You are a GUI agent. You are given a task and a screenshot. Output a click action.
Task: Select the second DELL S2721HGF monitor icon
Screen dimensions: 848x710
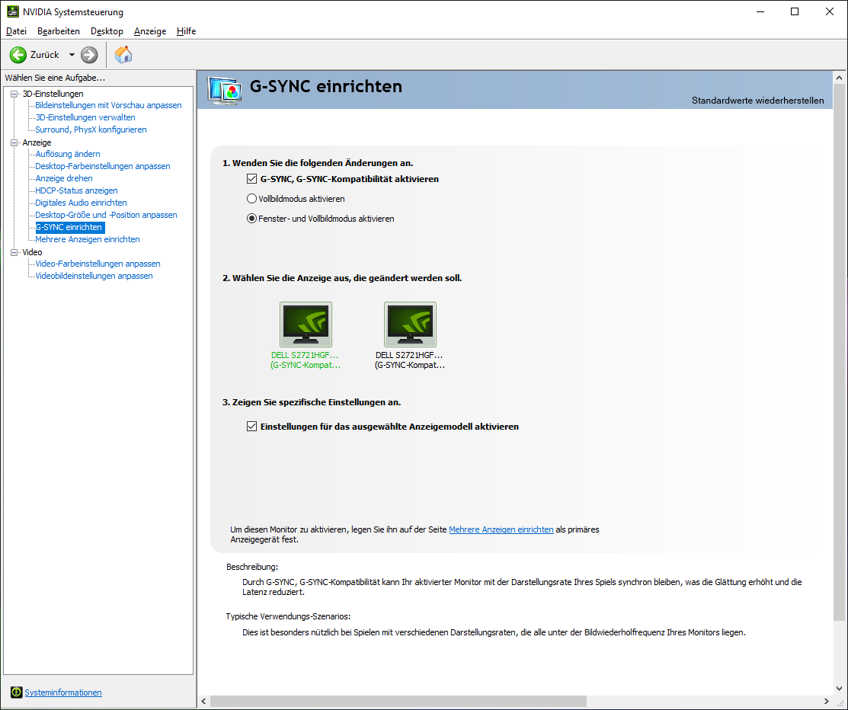click(x=410, y=325)
